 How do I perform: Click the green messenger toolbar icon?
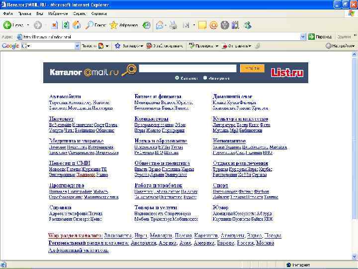pyautogui.click(x=248, y=25)
